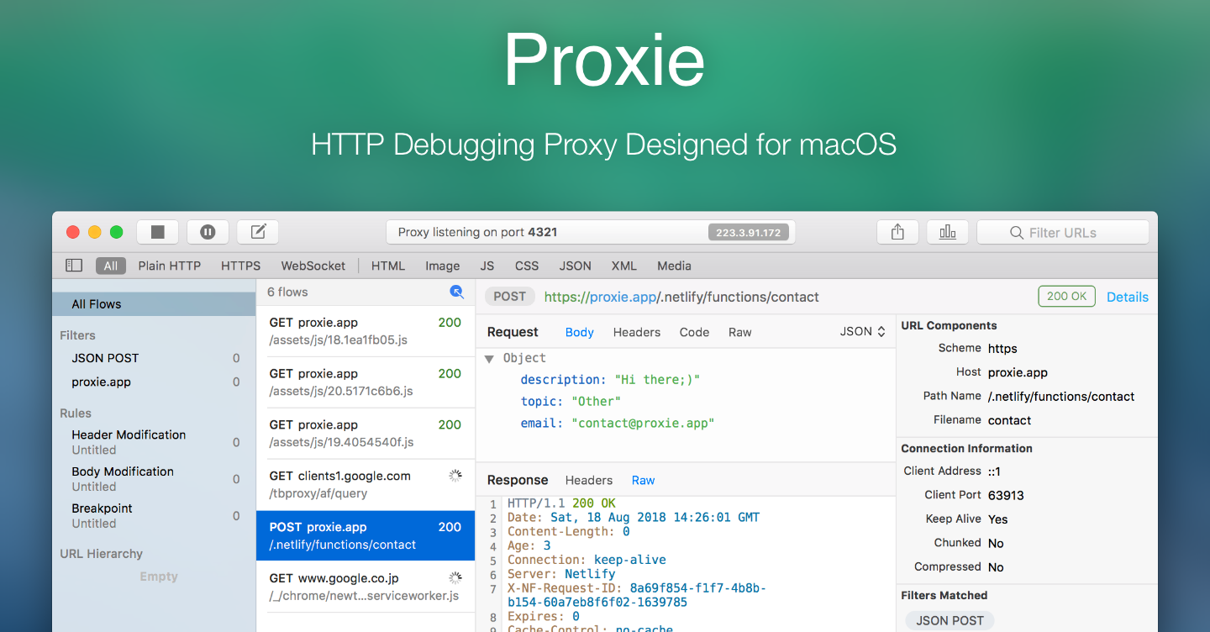
Task: Click the email value "contact@proxie.app"
Action: coord(643,424)
